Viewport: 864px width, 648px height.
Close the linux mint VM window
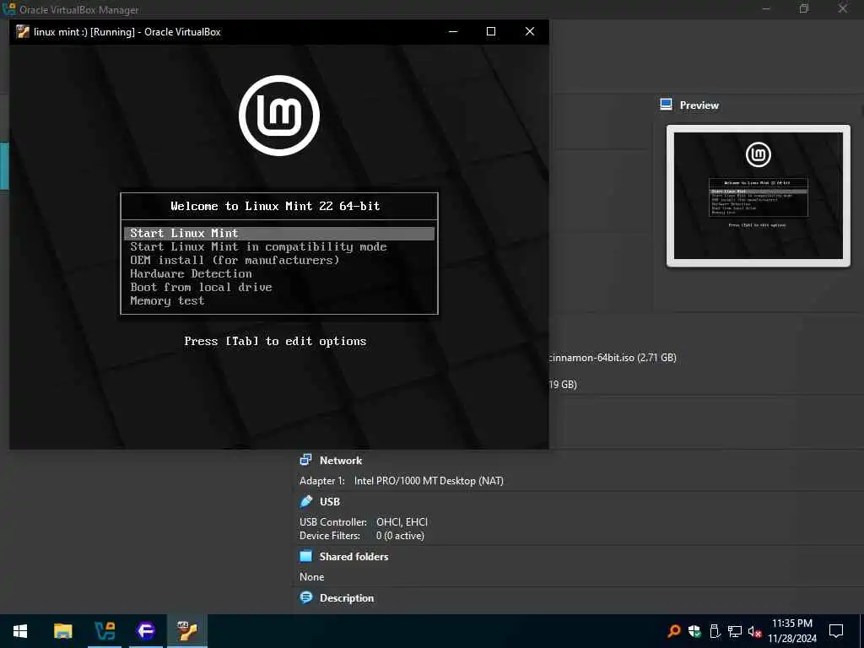click(x=530, y=31)
